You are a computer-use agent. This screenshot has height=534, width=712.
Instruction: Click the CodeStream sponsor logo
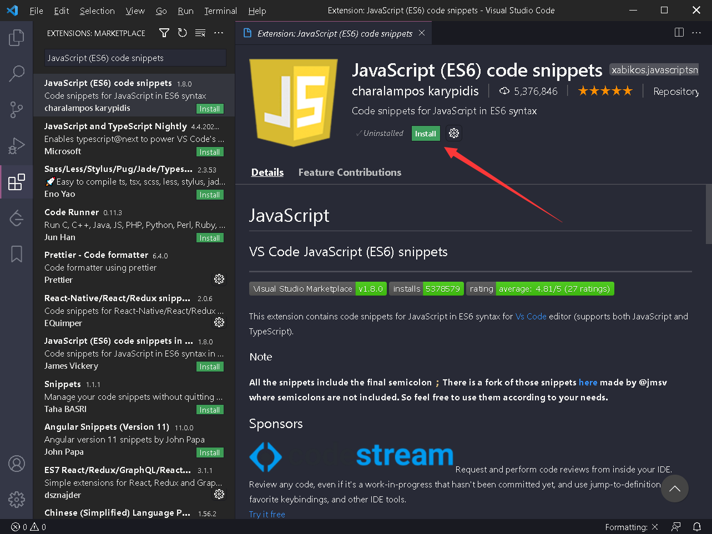coord(351,456)
